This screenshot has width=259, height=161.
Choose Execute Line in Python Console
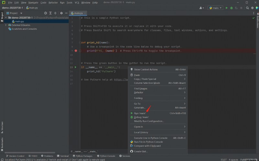tap(158, 138)
